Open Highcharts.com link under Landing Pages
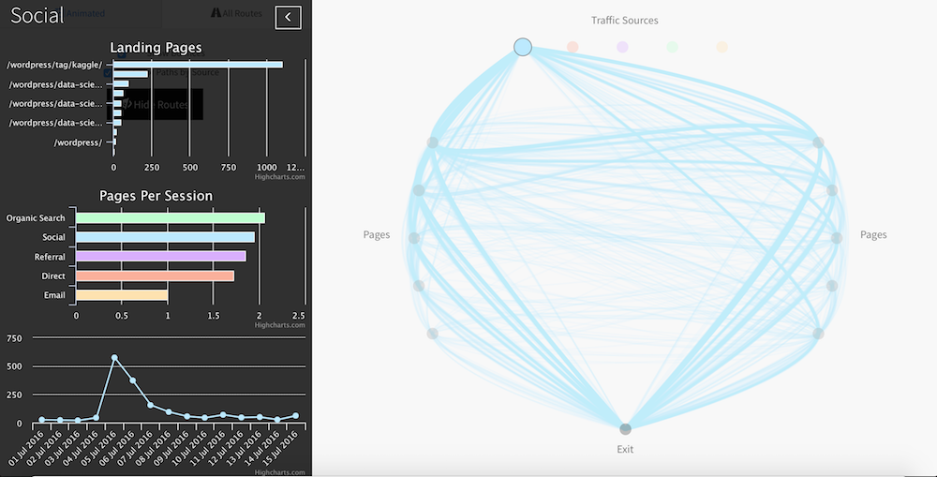This screenshot has width=937, height=477. [279, 177]
